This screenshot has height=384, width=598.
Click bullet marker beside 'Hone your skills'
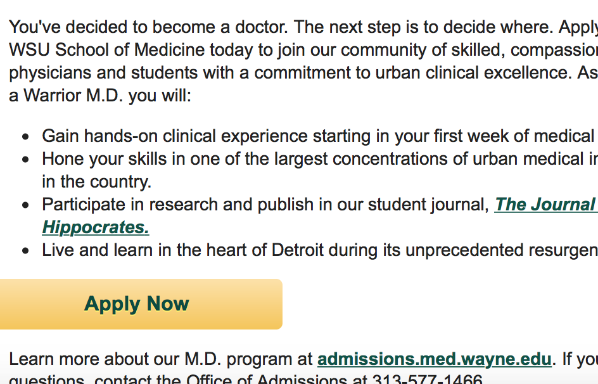click(25, 160)
